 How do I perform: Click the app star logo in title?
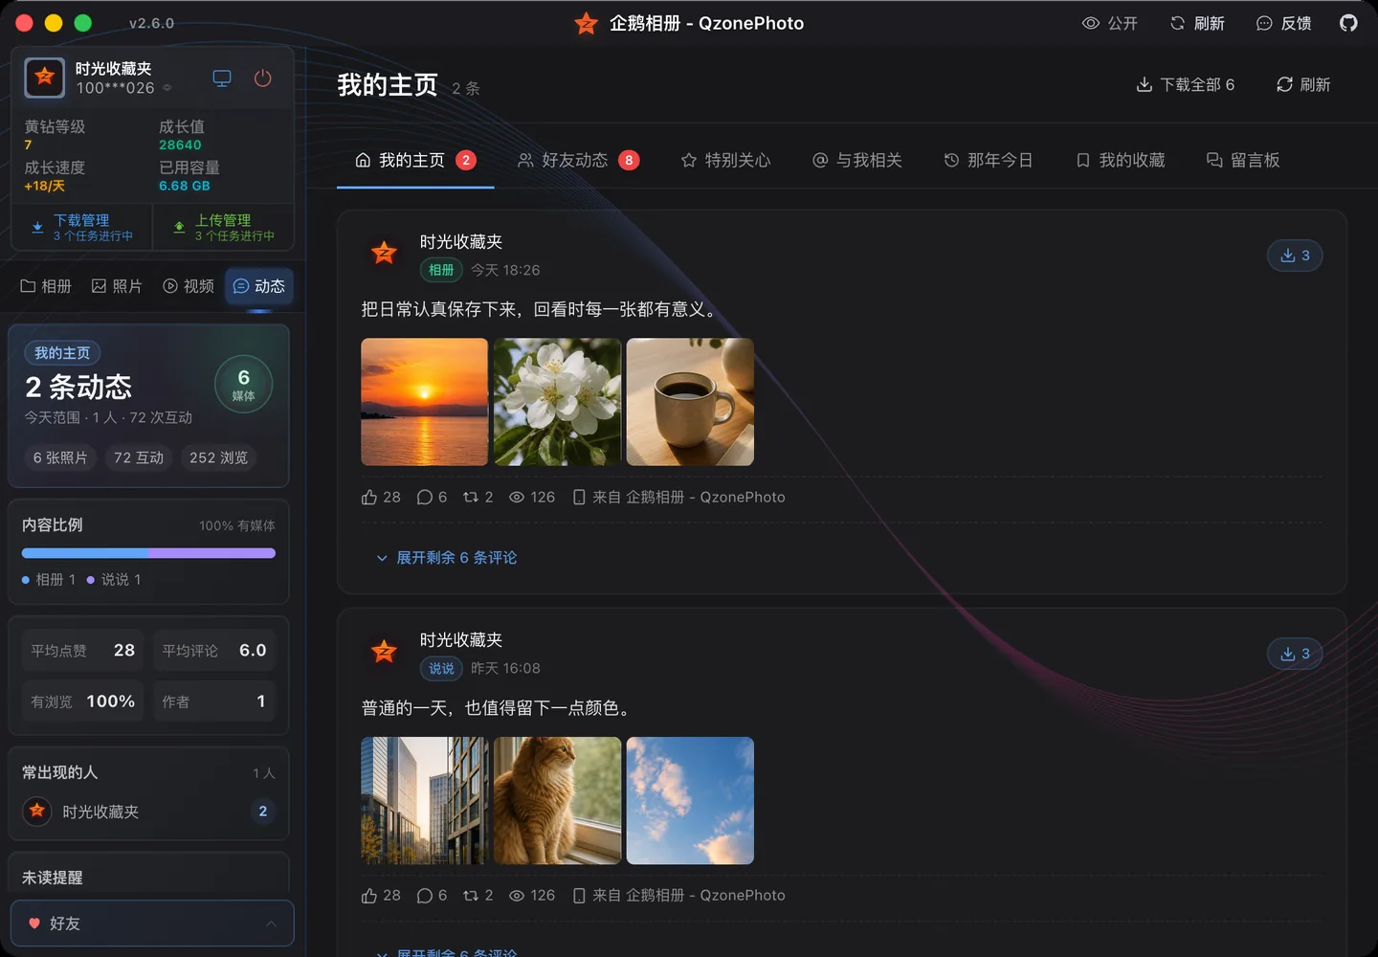[586, 23]
